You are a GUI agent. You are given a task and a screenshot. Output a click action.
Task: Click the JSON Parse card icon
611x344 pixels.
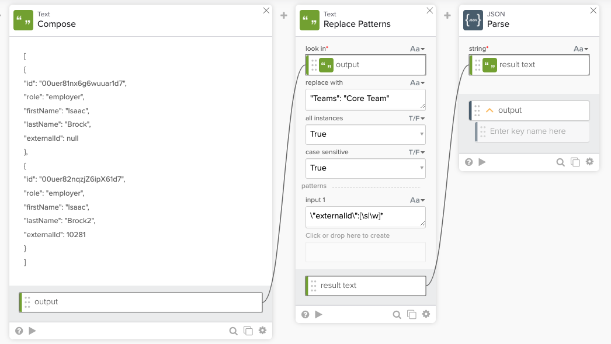pos(473,19)
